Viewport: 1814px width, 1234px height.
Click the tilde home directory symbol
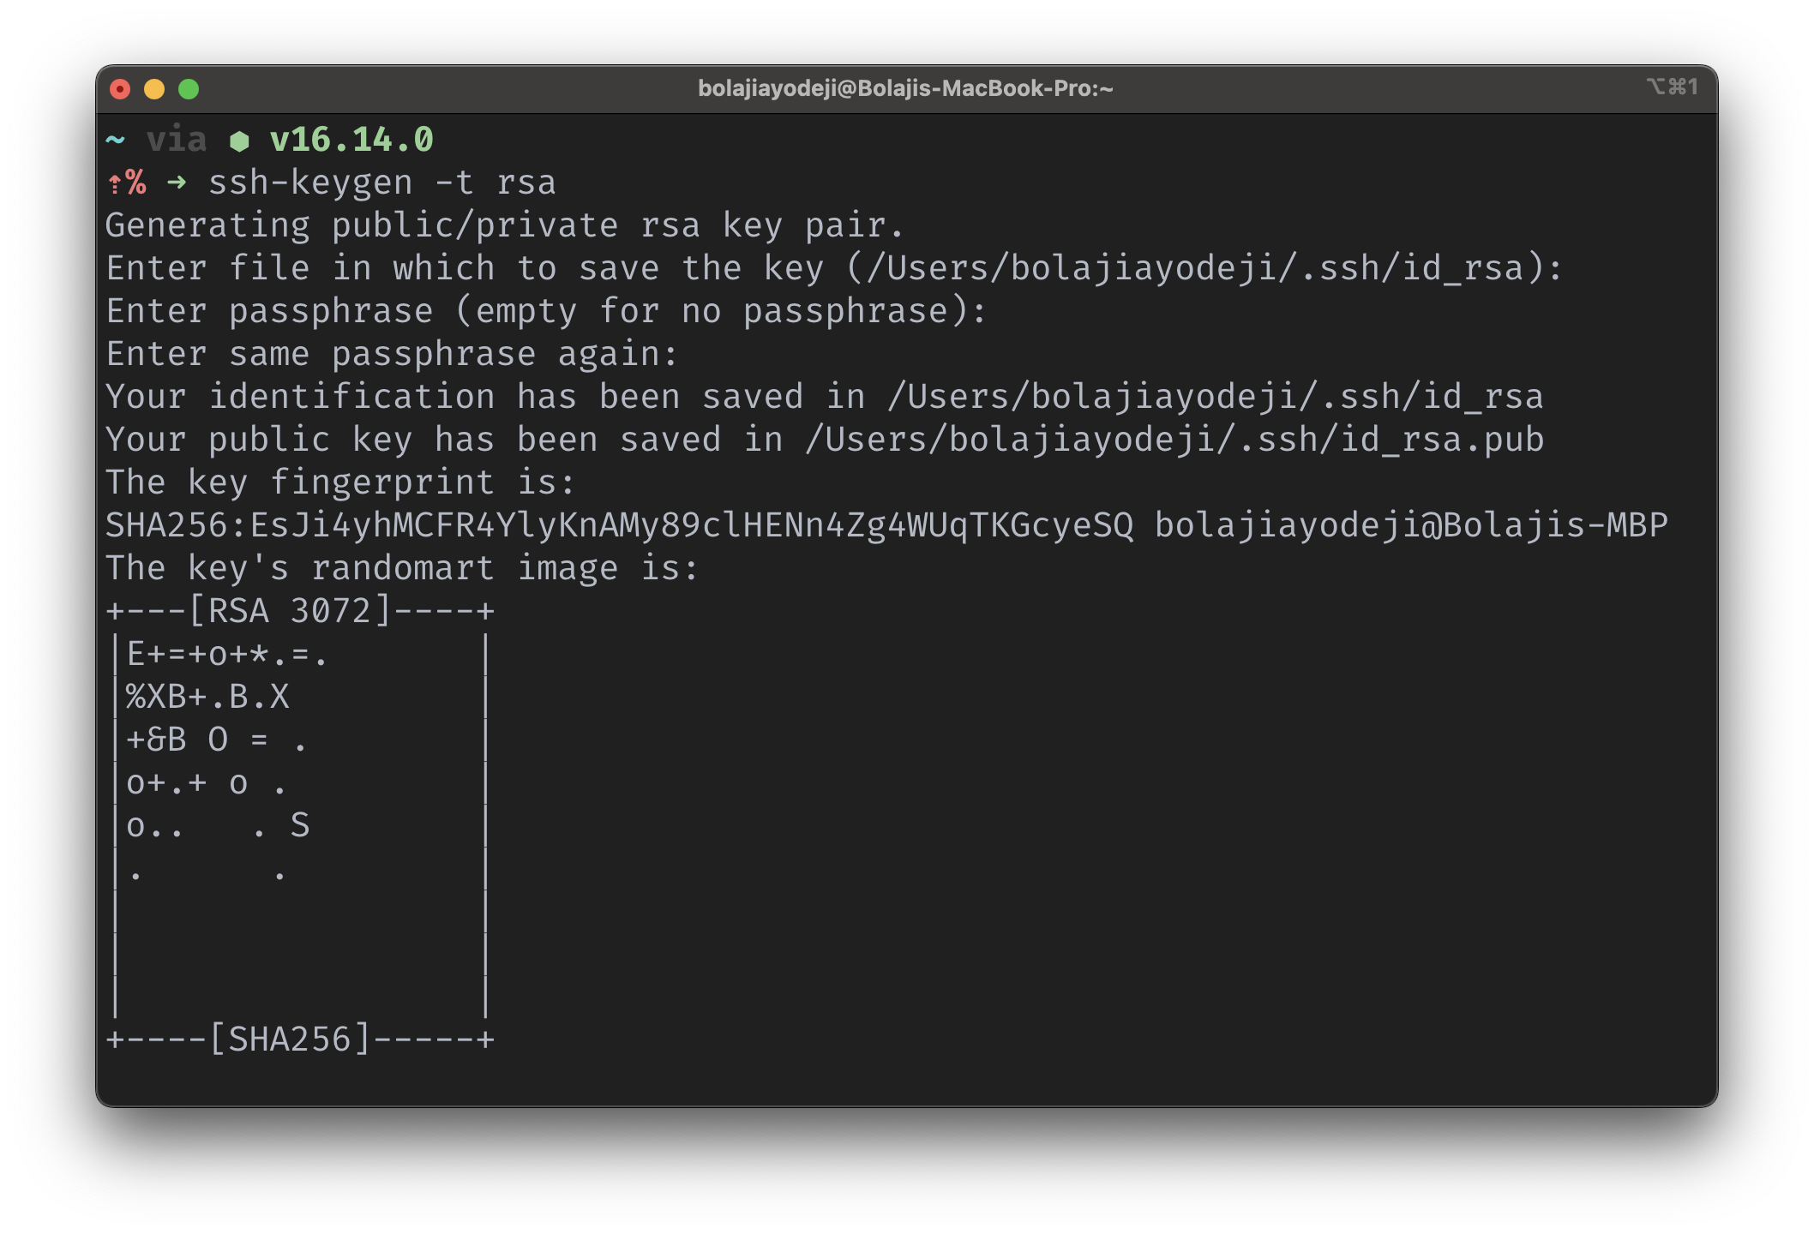tap(115, 140)
